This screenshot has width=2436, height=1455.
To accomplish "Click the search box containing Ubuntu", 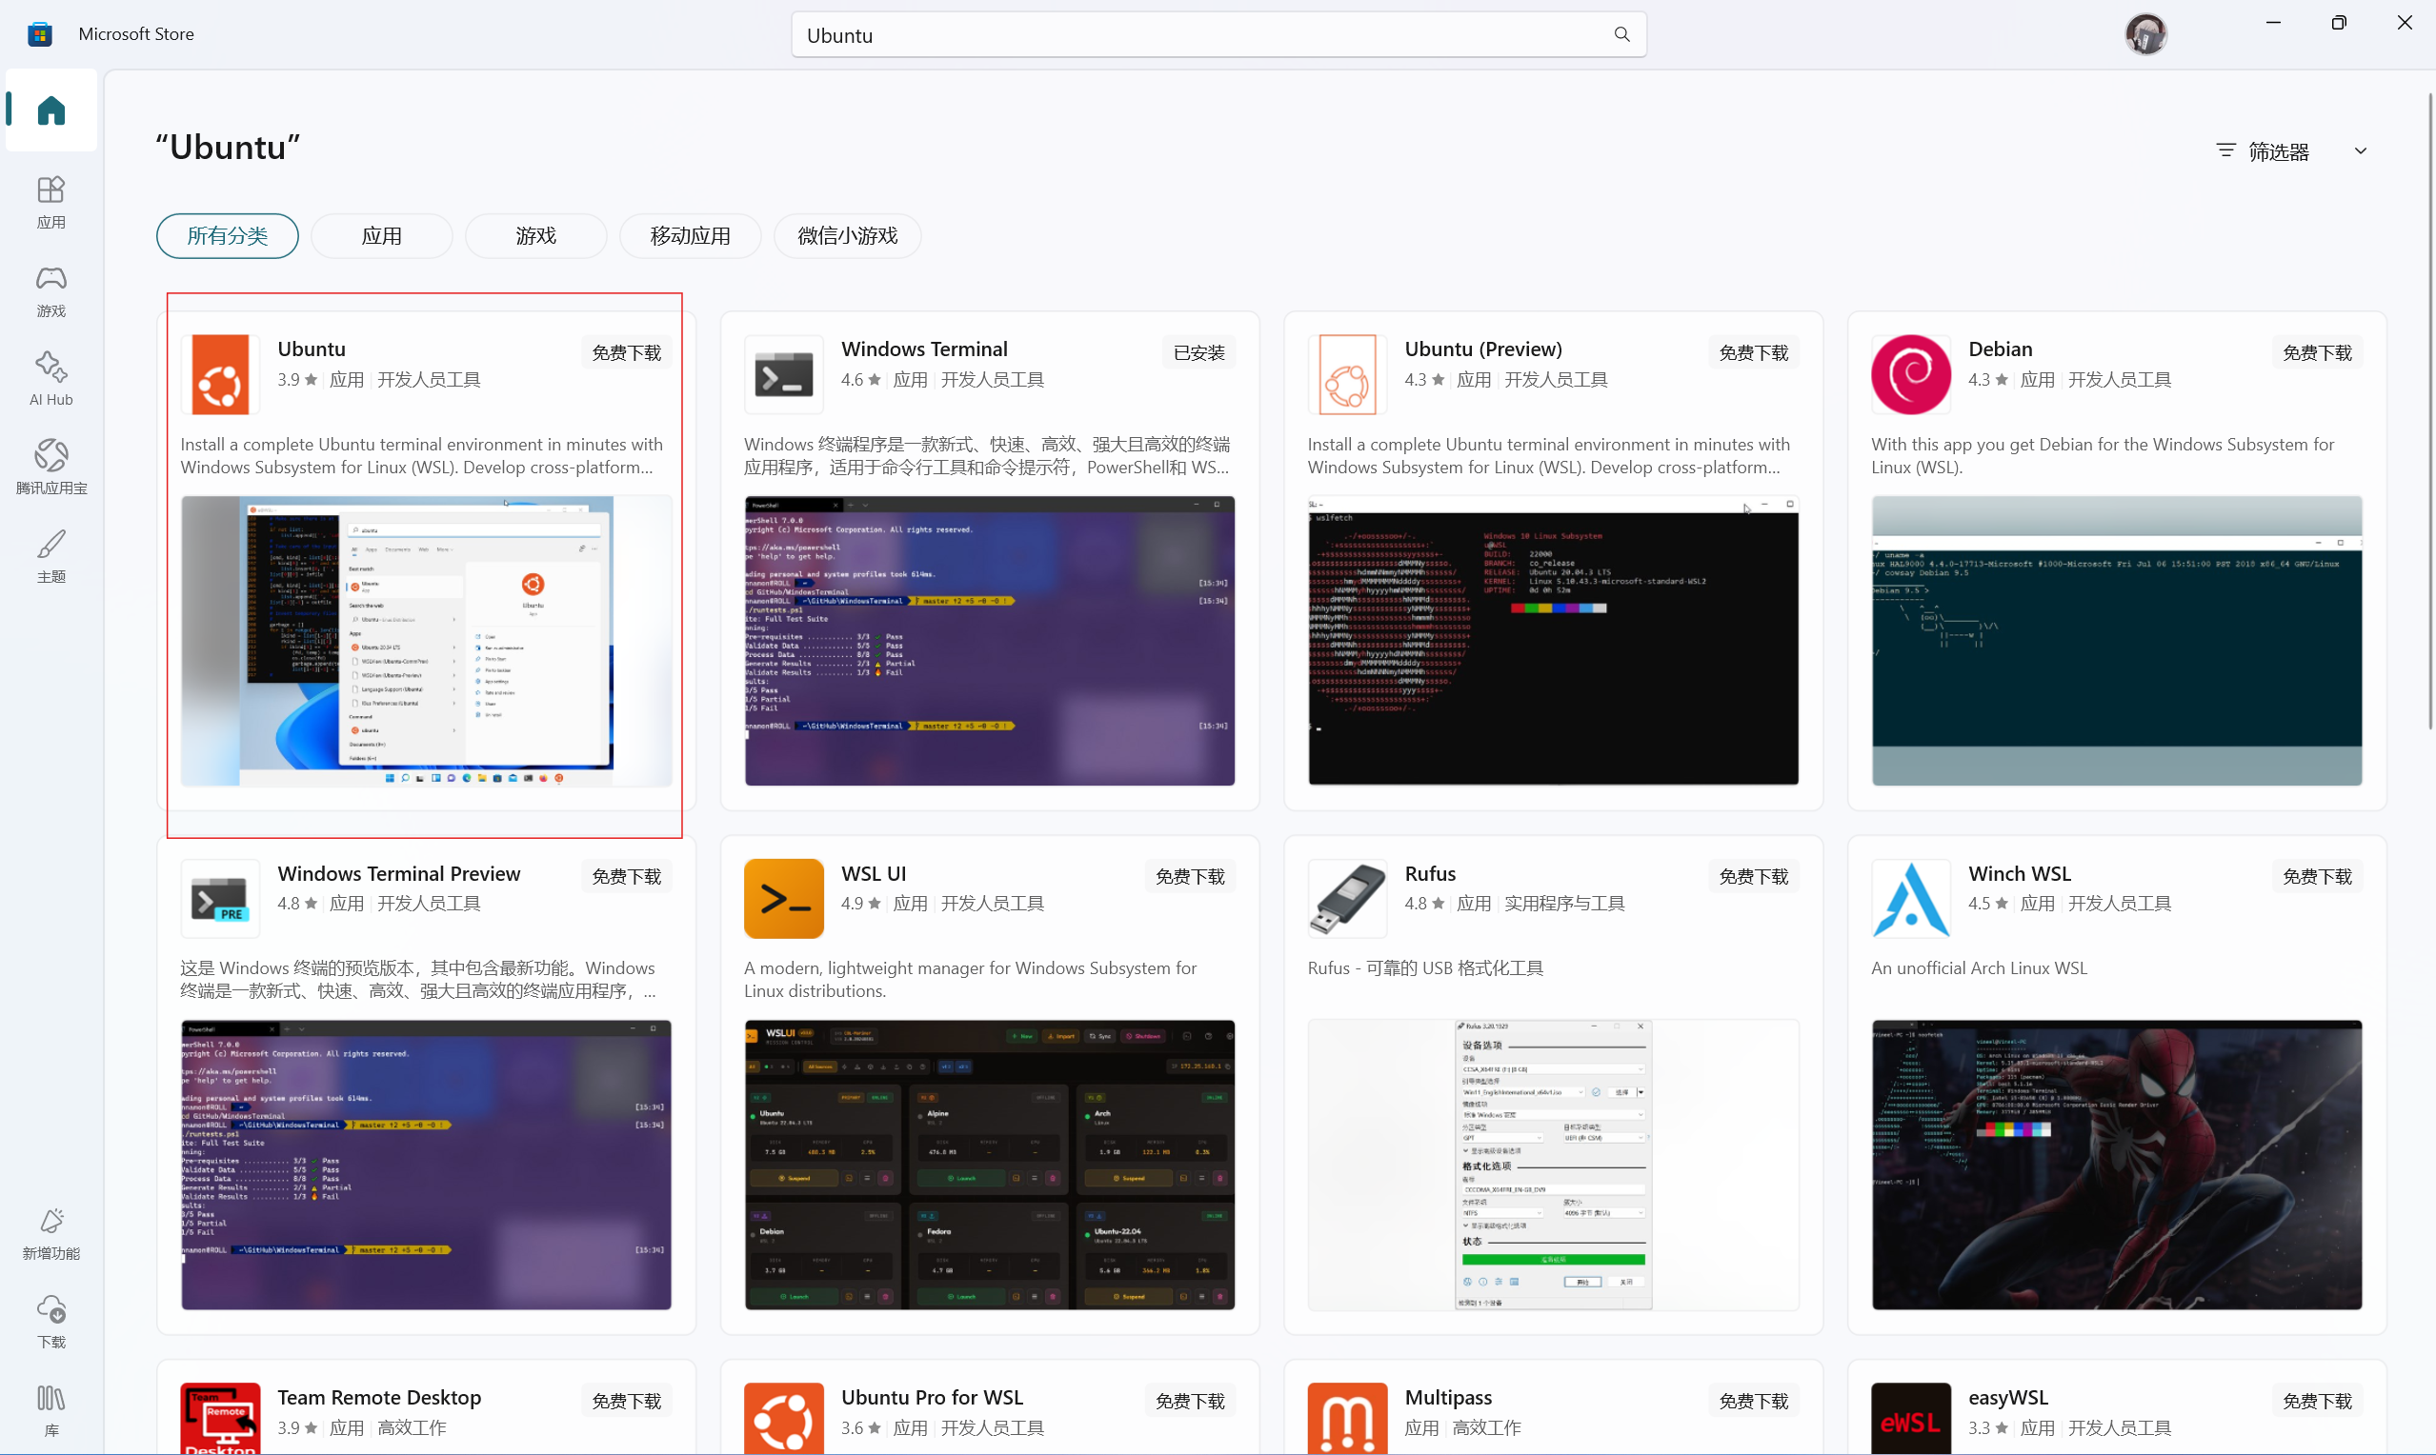I will tap(1219, 34).
